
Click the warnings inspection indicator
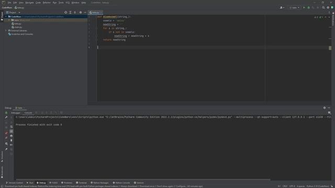316,17
